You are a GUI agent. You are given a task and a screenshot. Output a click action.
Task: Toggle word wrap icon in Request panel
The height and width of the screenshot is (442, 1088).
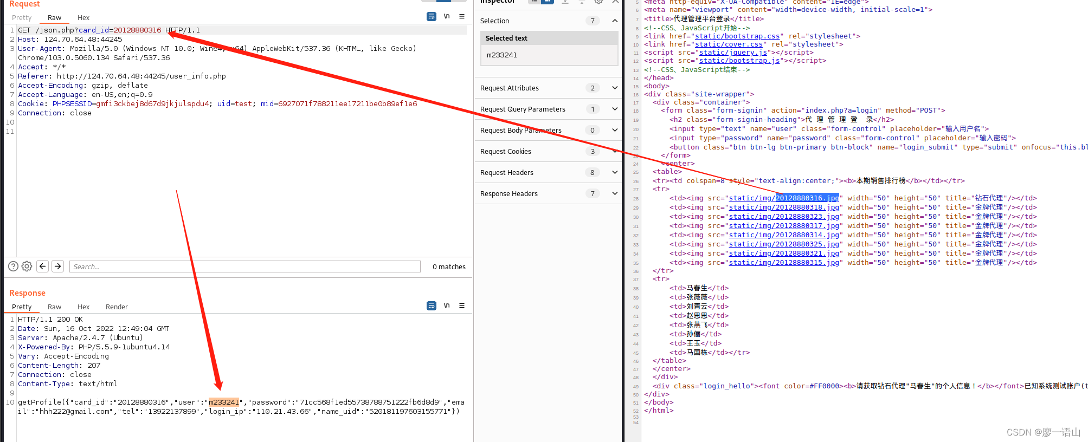pos(432,16)
